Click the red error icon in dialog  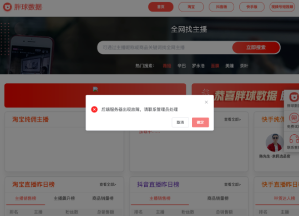(x=94, y=110)
